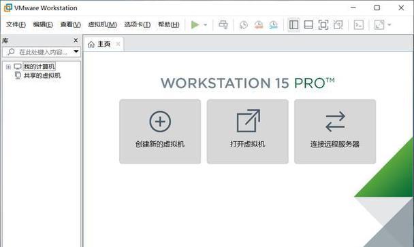This screenshot has width=414, height=247.
Task: Close the 库 library panel
Action: pos(76,40)
